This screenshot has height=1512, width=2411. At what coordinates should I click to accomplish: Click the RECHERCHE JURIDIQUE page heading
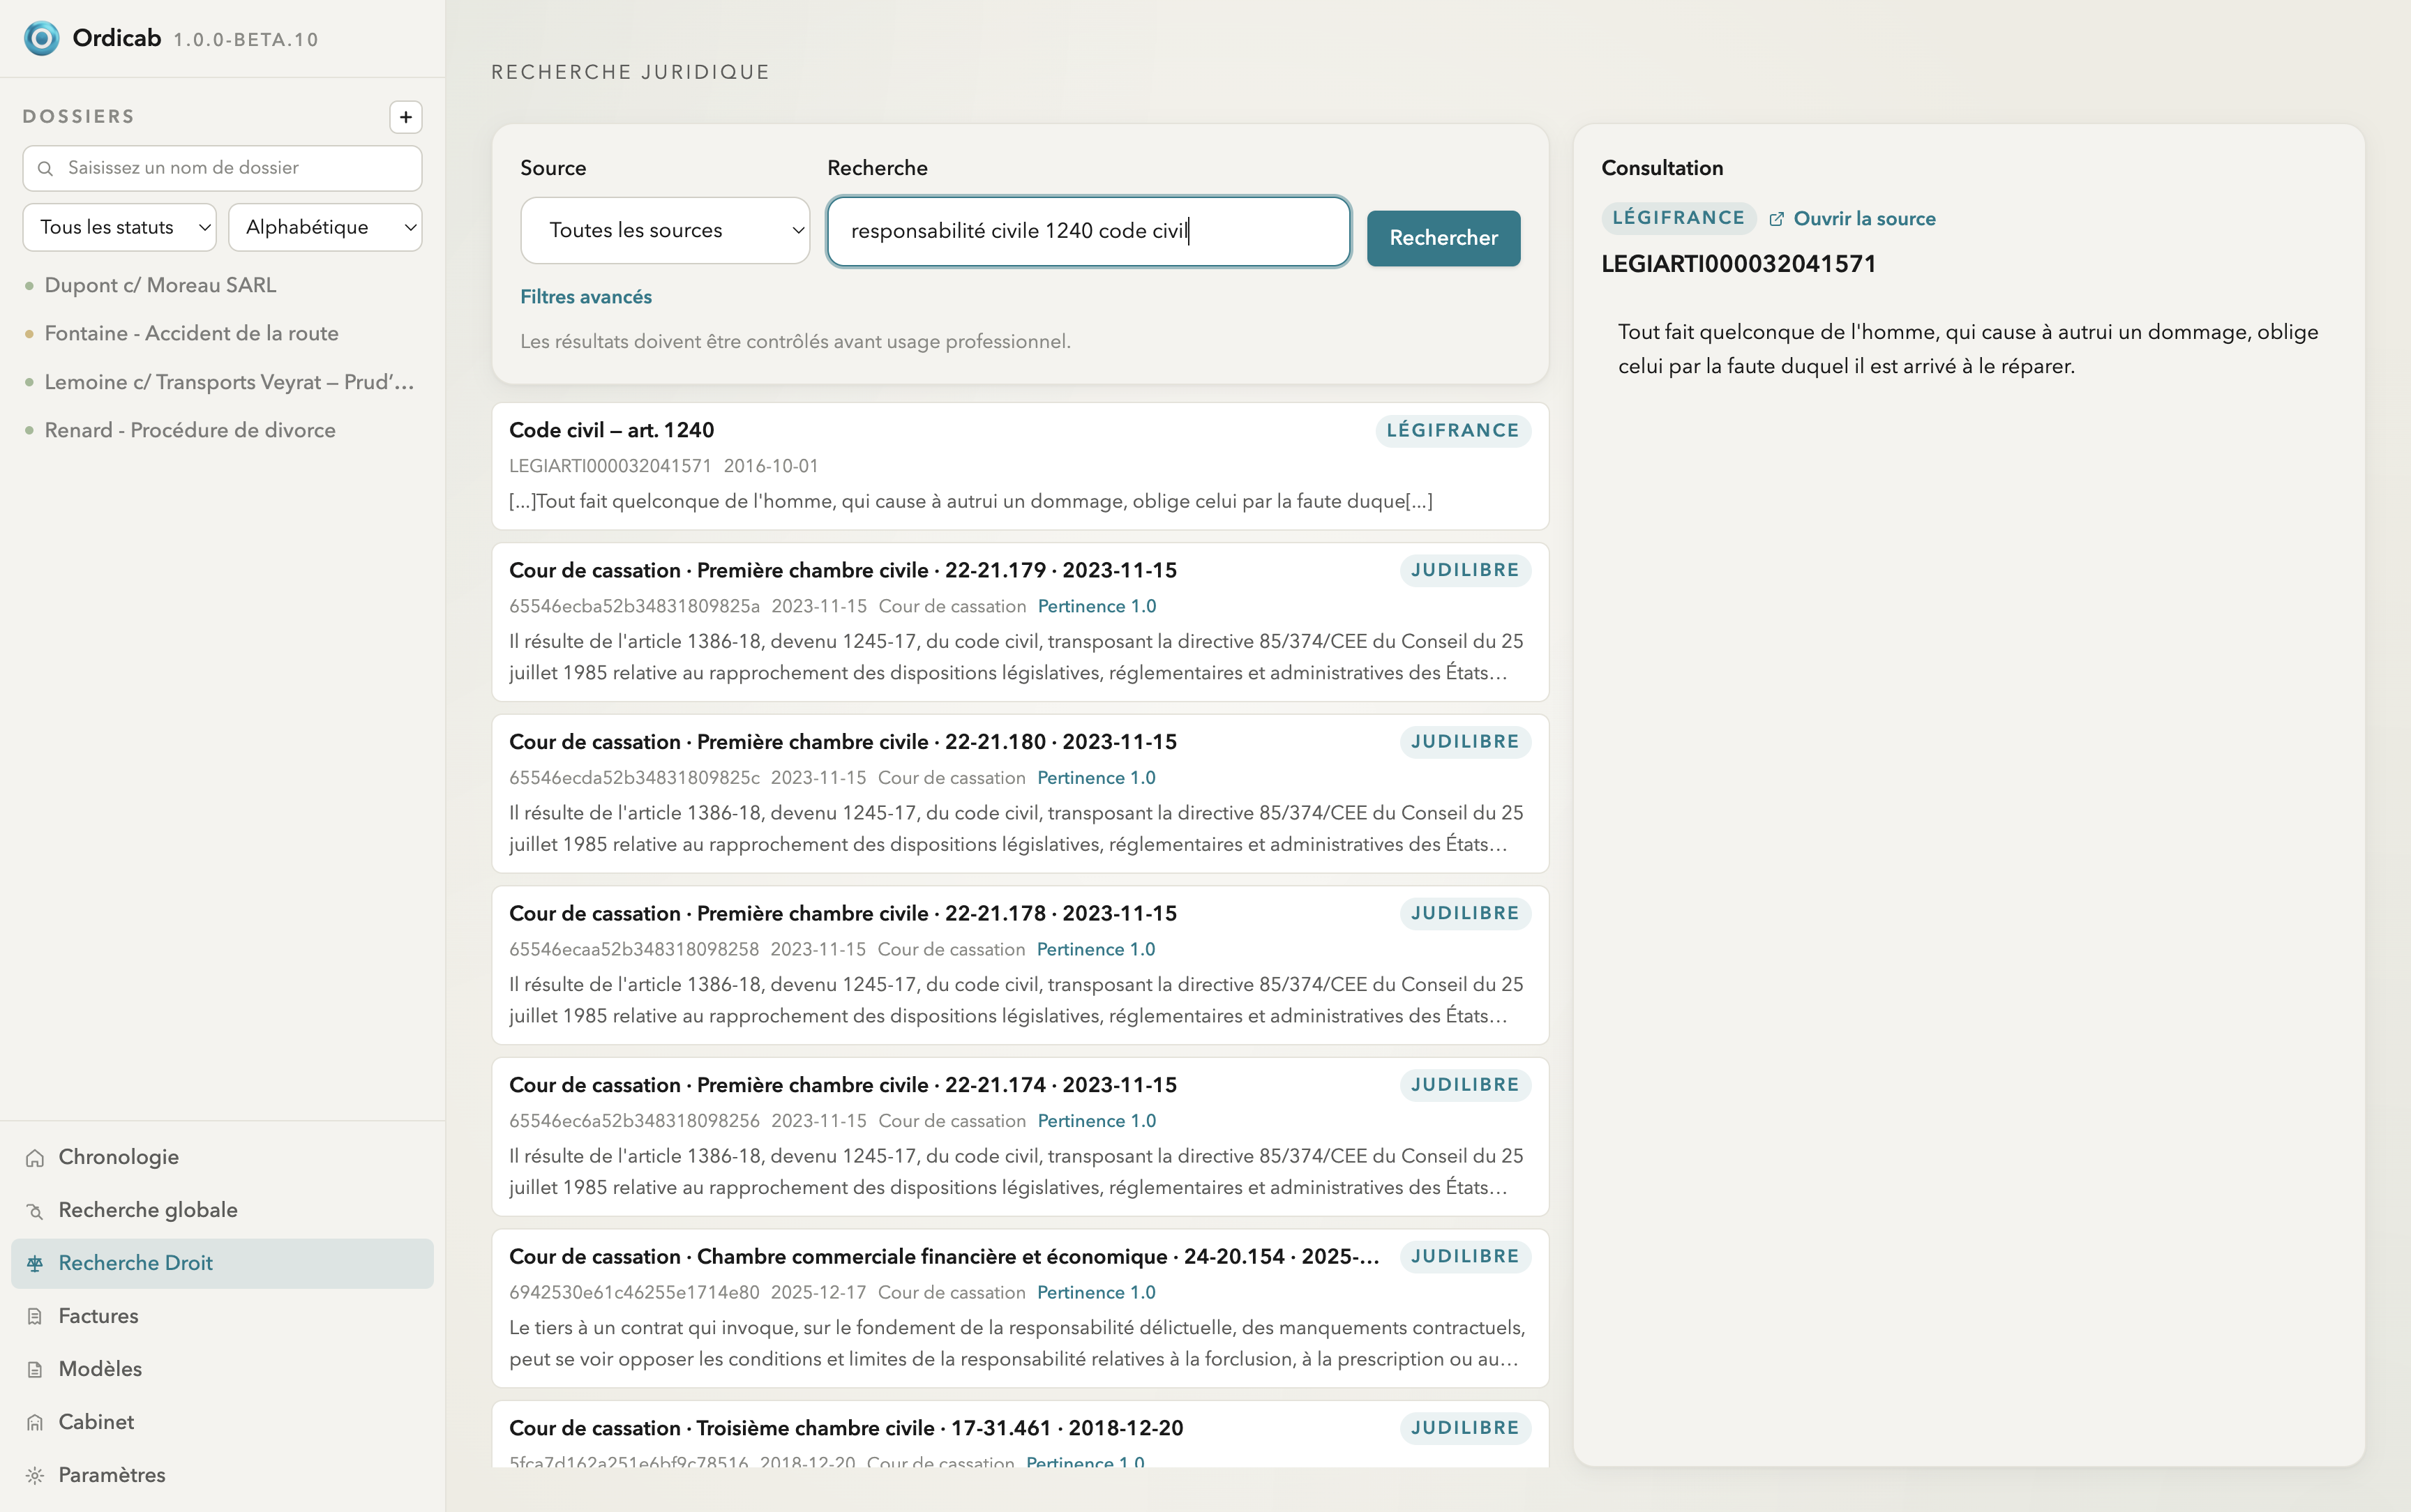point(630,72)
